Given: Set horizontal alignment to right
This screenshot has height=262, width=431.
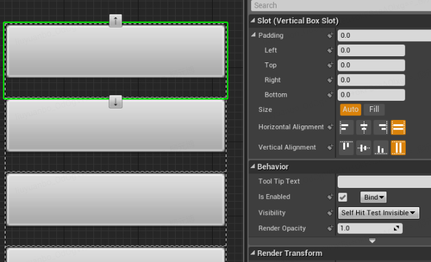Looking at the screenshot, I should click(381, 127).
